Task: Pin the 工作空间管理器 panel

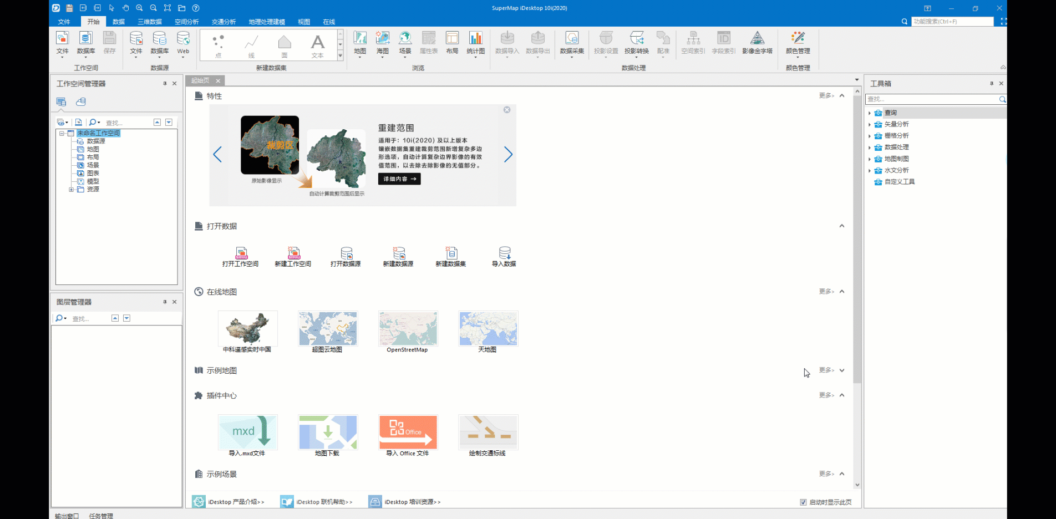Action: [x=165, y=84]
